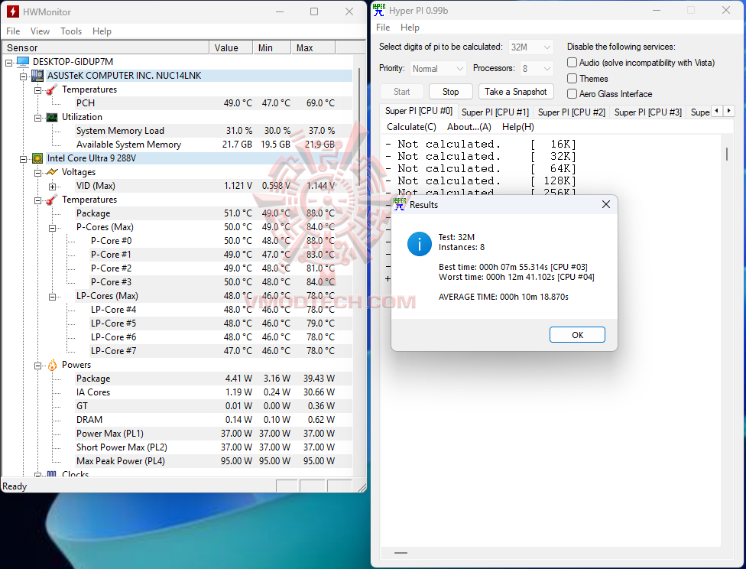
Task: Click the Max column header
Action: point(313,47)
